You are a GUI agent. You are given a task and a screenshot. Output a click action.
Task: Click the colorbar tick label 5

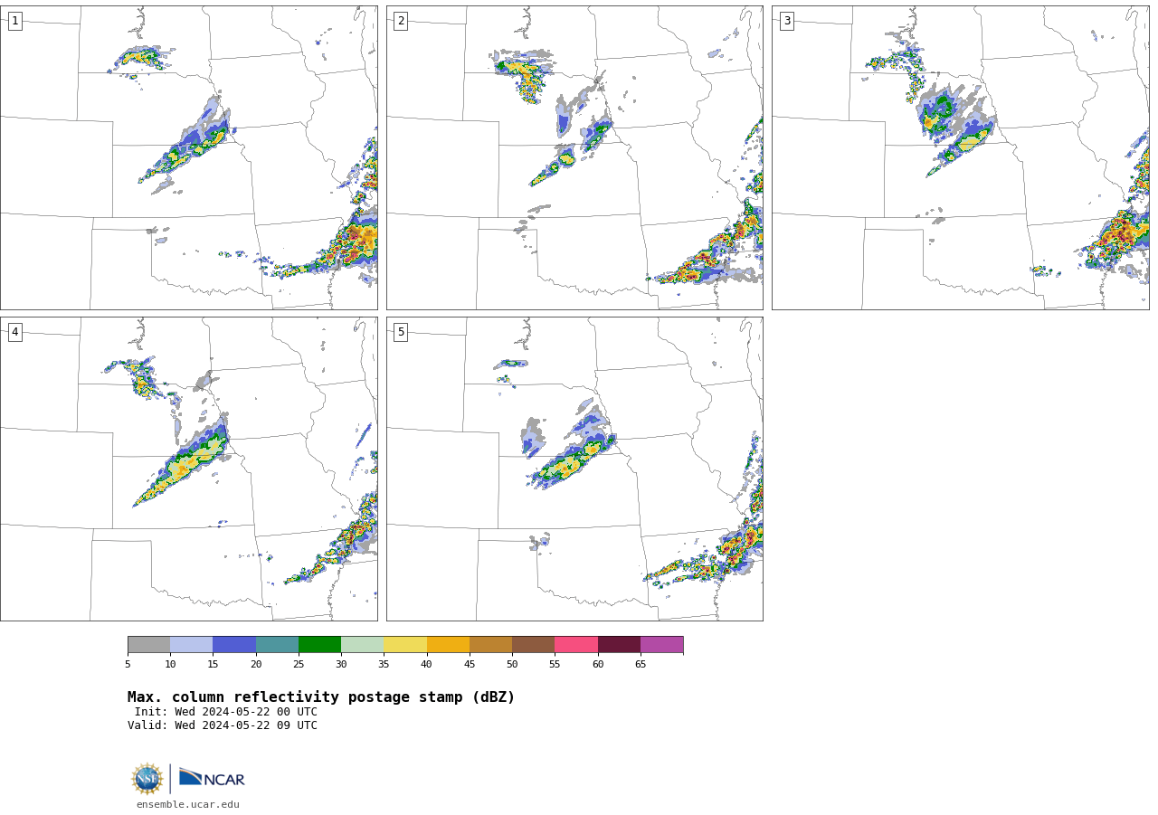tap(128, 665)
